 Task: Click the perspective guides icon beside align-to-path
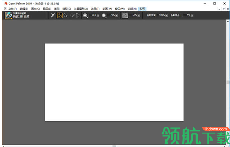[78, 15]
